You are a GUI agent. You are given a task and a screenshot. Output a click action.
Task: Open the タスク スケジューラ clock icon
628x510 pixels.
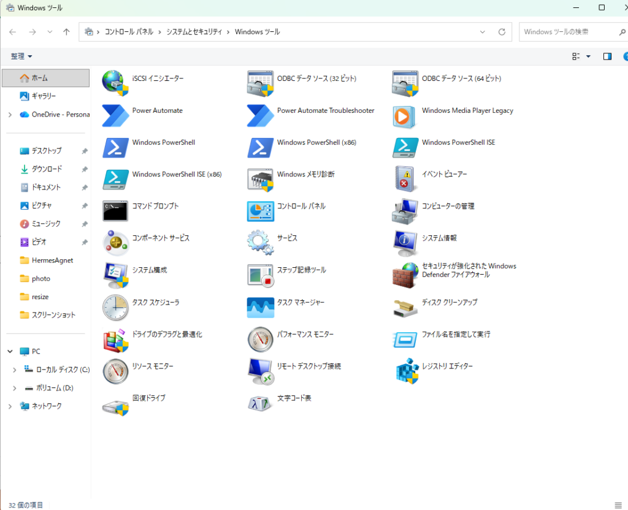pos(115,308)
